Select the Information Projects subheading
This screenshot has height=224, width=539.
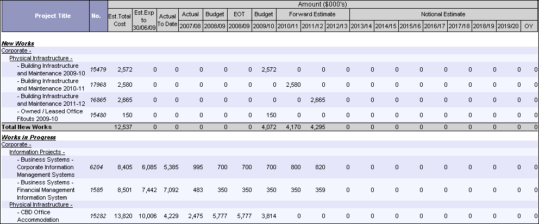tap(37, 152)
